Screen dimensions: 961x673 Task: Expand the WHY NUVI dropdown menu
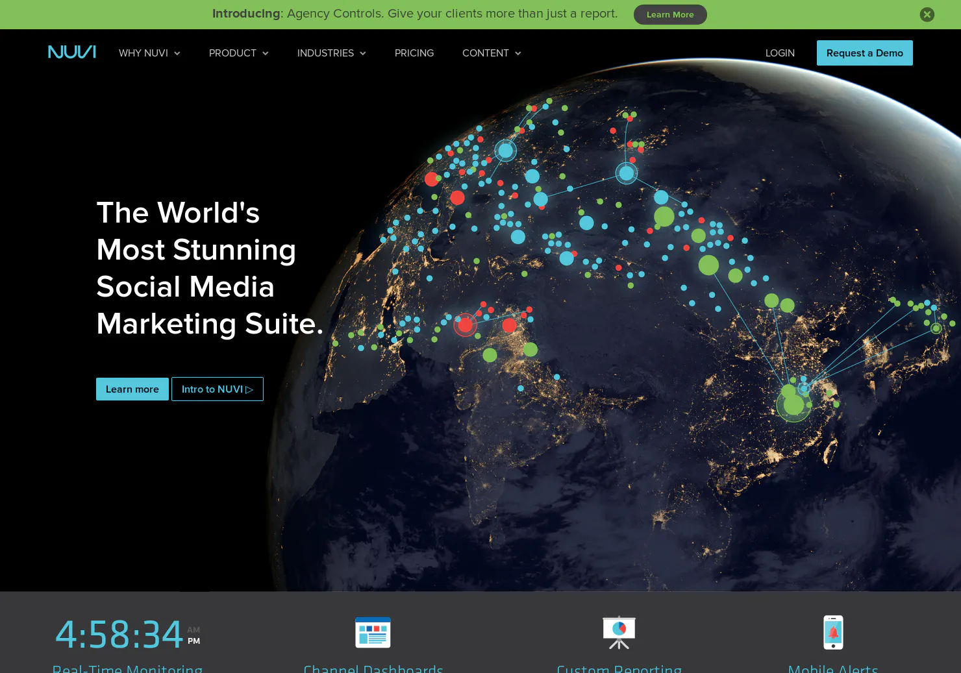(149, 53)
